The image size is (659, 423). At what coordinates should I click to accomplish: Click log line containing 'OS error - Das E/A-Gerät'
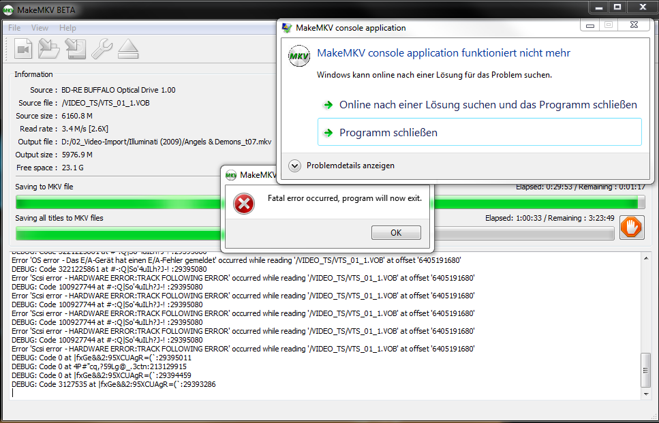point(236,260)
